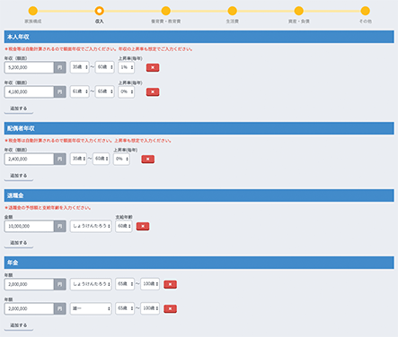Jump to the その他 last step circle

[365, 11]
